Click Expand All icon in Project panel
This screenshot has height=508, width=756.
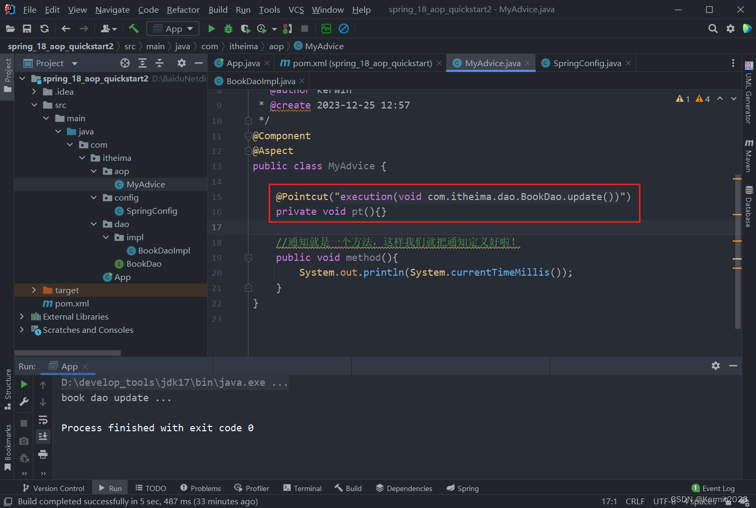click(143, 63)
